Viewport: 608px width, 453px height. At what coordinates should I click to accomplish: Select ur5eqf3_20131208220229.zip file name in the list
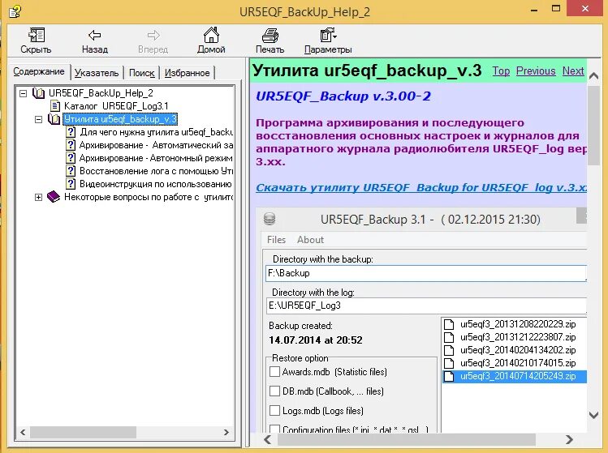(x=518, y=324)
